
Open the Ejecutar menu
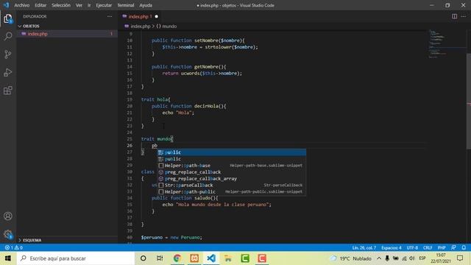pos(104,5)
